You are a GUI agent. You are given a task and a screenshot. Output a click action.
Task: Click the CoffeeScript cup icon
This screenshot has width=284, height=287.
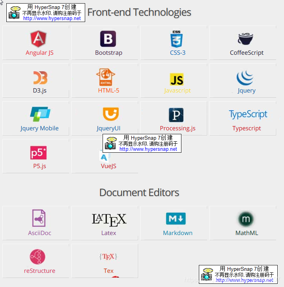coord(245,39)
